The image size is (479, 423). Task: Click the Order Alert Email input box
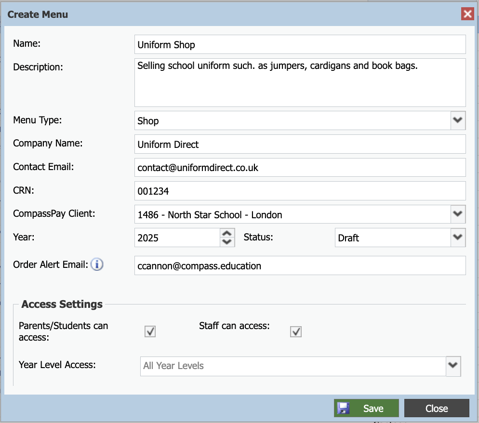(x=300, y=266)
